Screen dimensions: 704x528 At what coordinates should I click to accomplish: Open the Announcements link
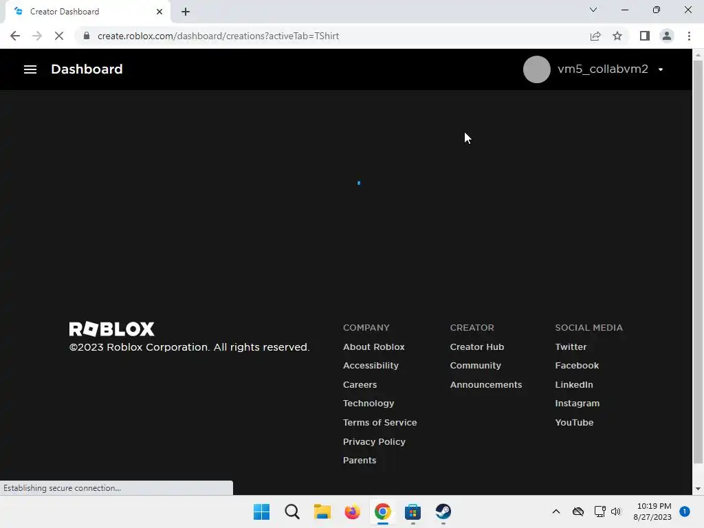point(486,385)
